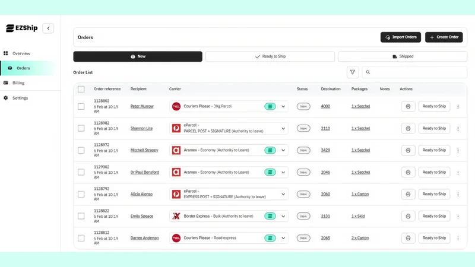475x267 pixels.
Task: Expand the carrier dropdown for Shannon Lite's order
Action: tap(283, 128)
